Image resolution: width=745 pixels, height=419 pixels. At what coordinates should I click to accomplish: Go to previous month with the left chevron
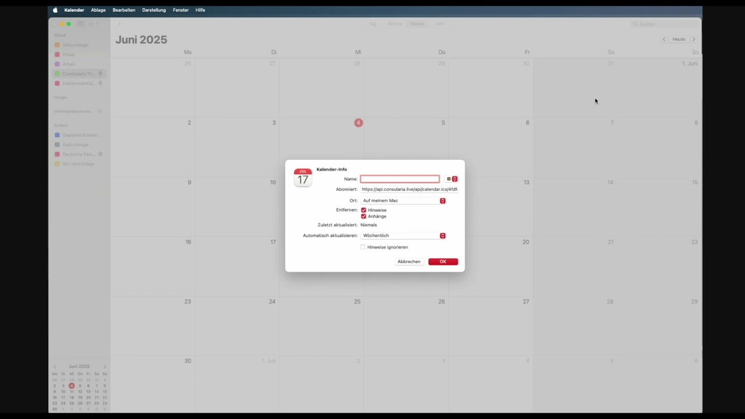(x=664, y=40)
